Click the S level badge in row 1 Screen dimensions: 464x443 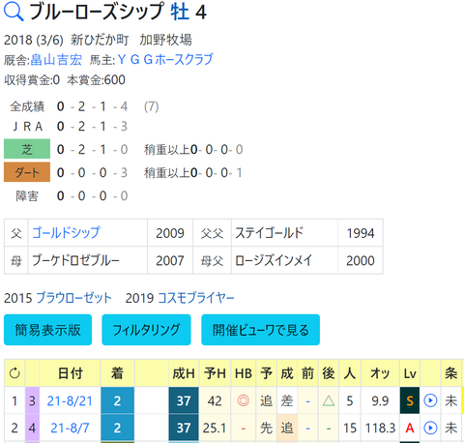coord(410,400)
